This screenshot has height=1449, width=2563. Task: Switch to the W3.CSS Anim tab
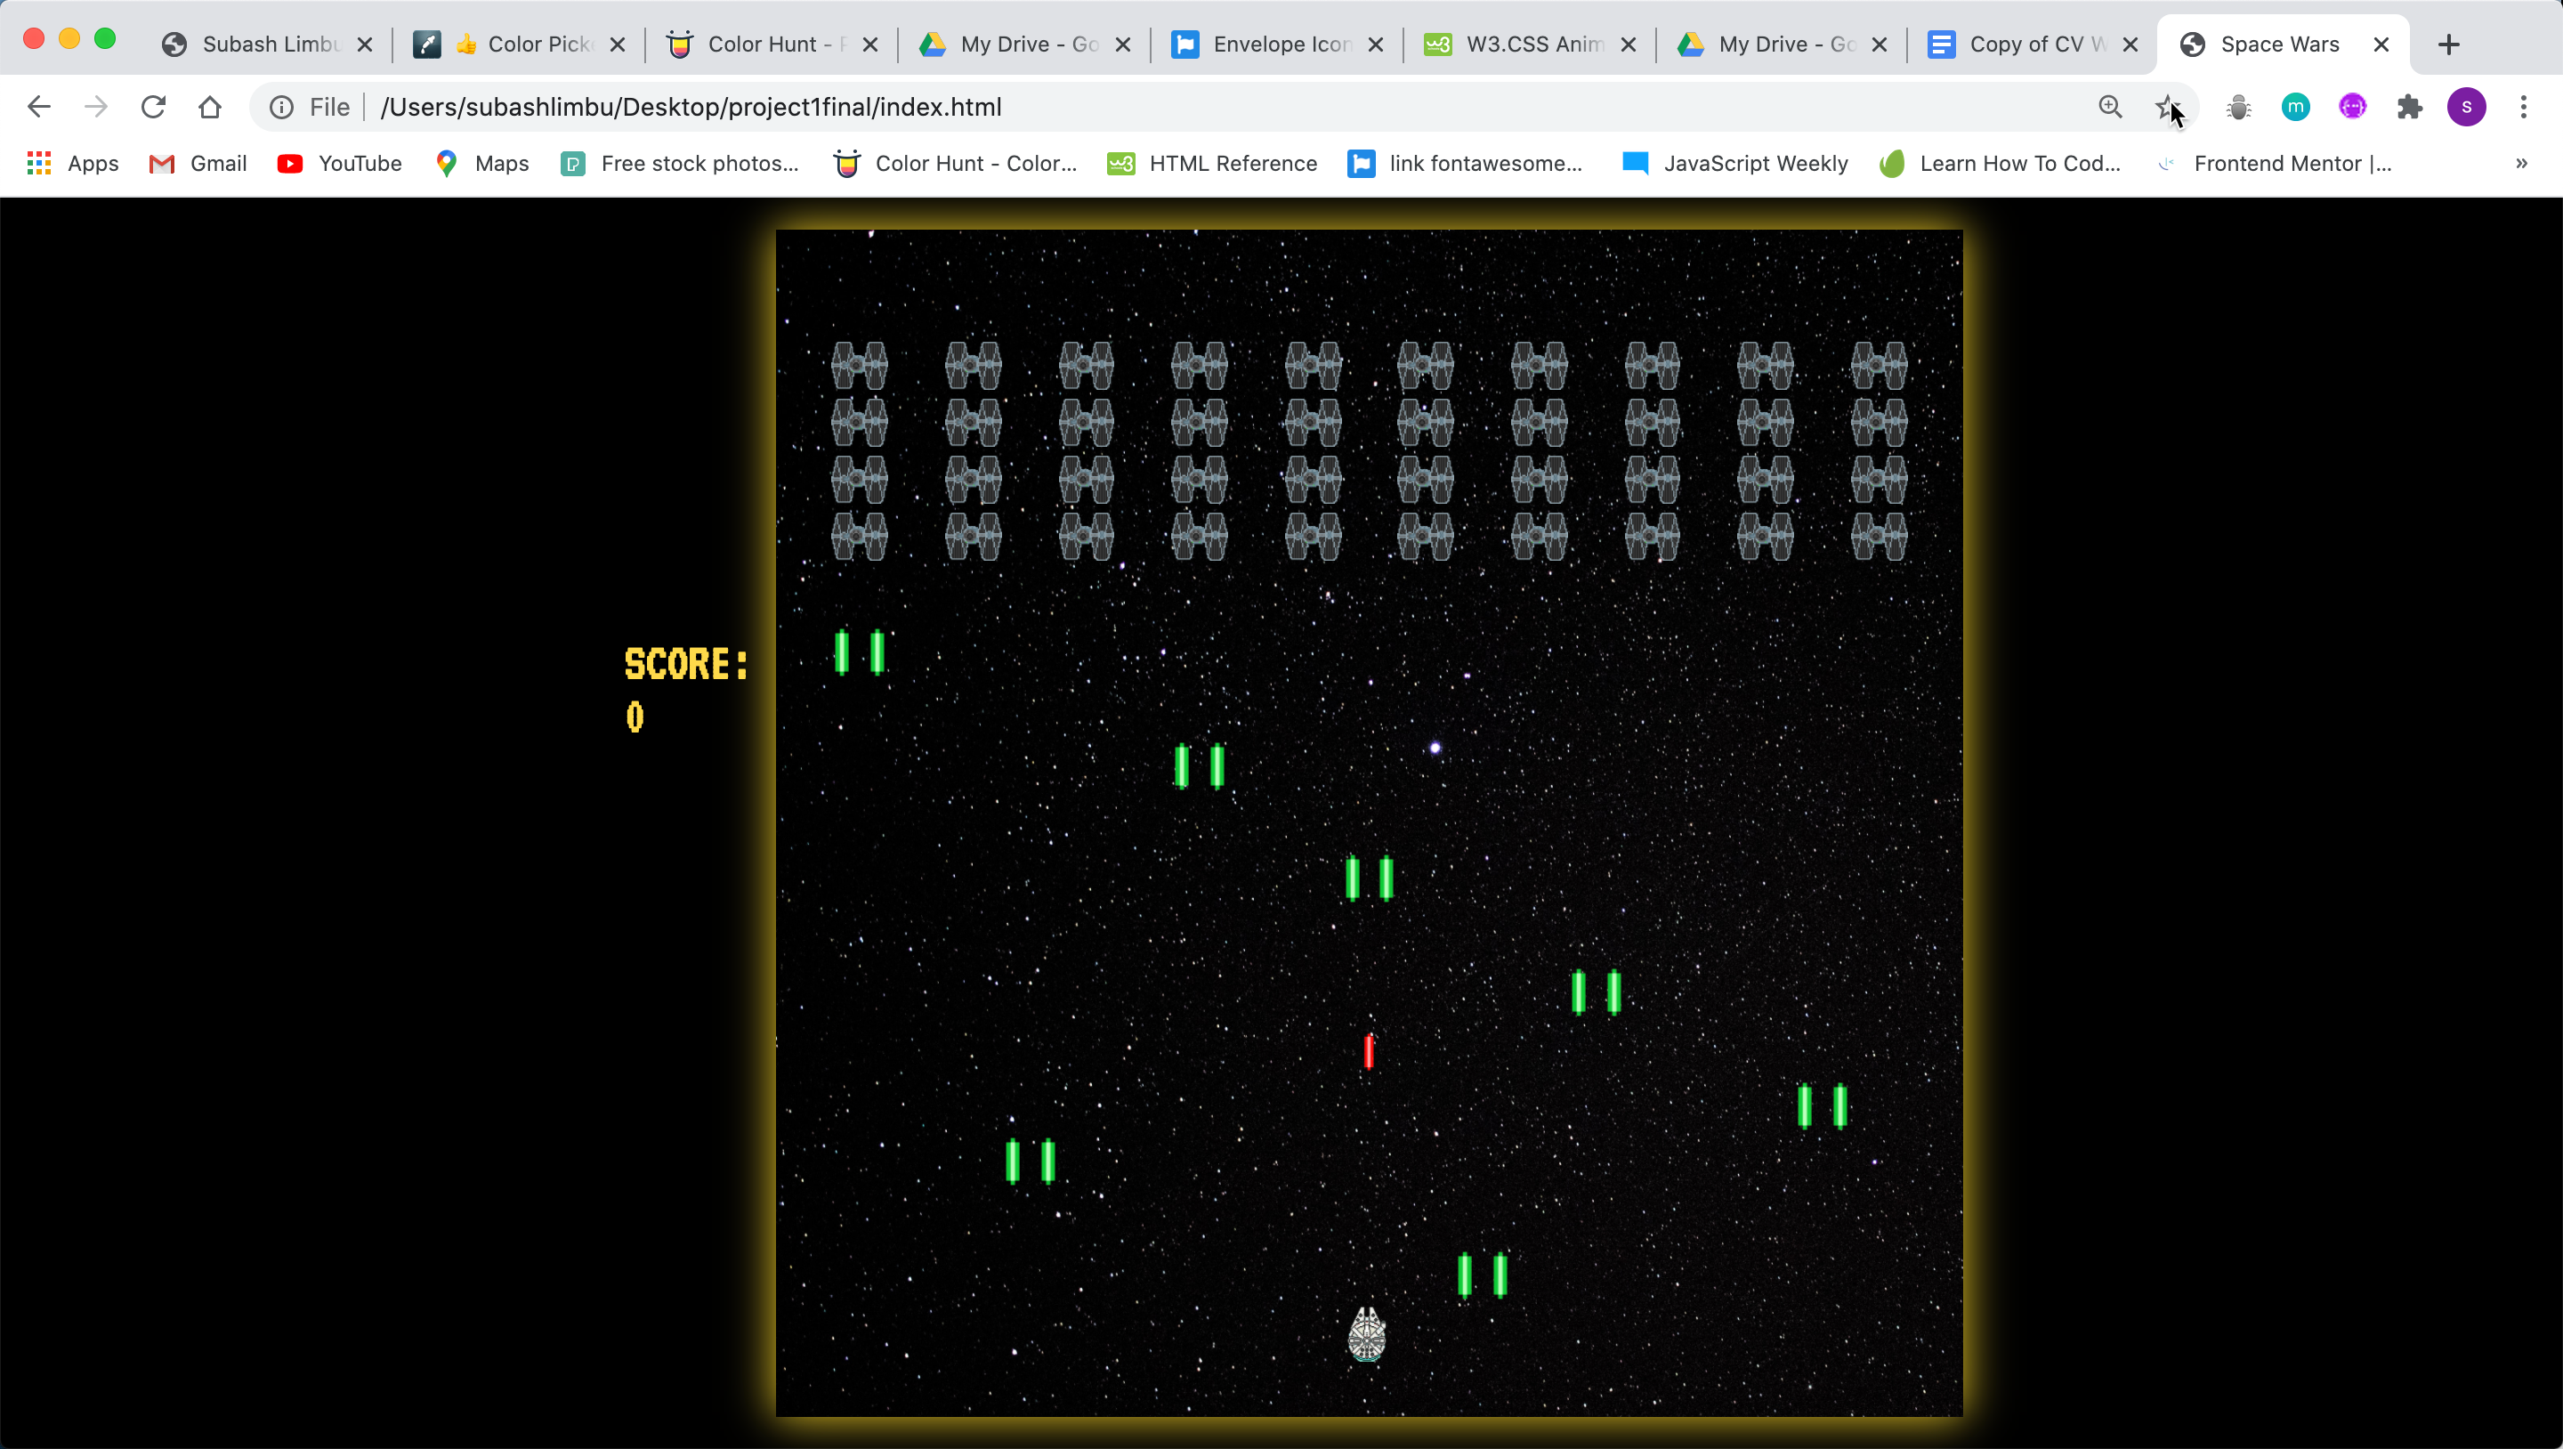[x=1532, y=44]
